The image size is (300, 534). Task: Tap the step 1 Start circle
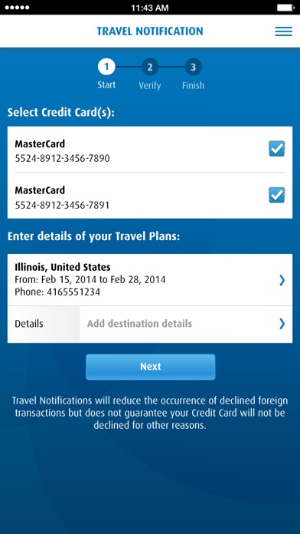[106, 67]
